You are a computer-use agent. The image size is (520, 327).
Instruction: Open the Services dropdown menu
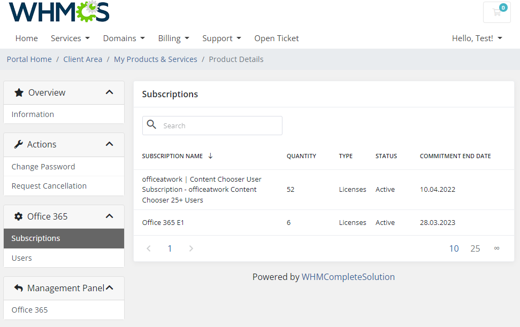(x=70, y=38)
